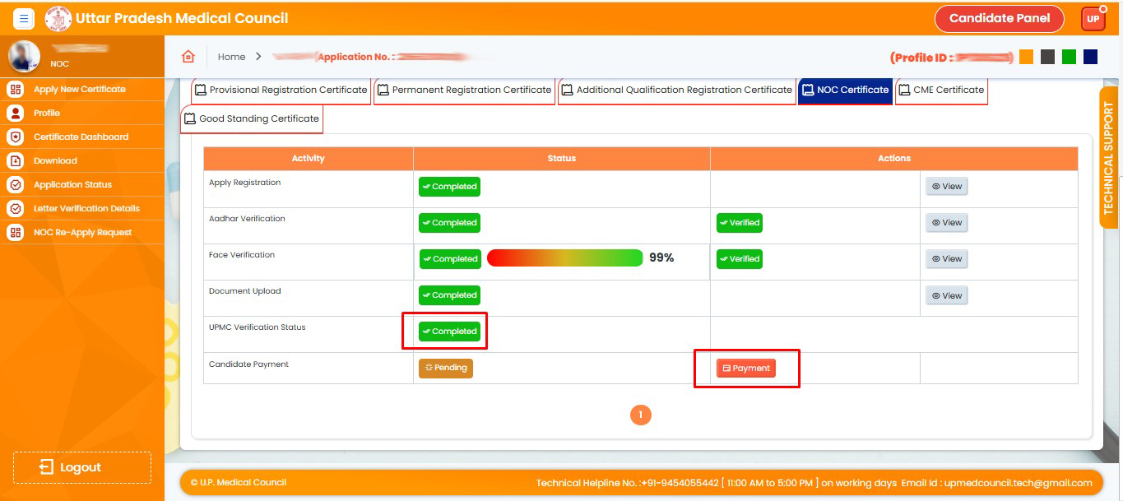Open Letter Verification Details
1123x501 pixels.
(86, 208)
